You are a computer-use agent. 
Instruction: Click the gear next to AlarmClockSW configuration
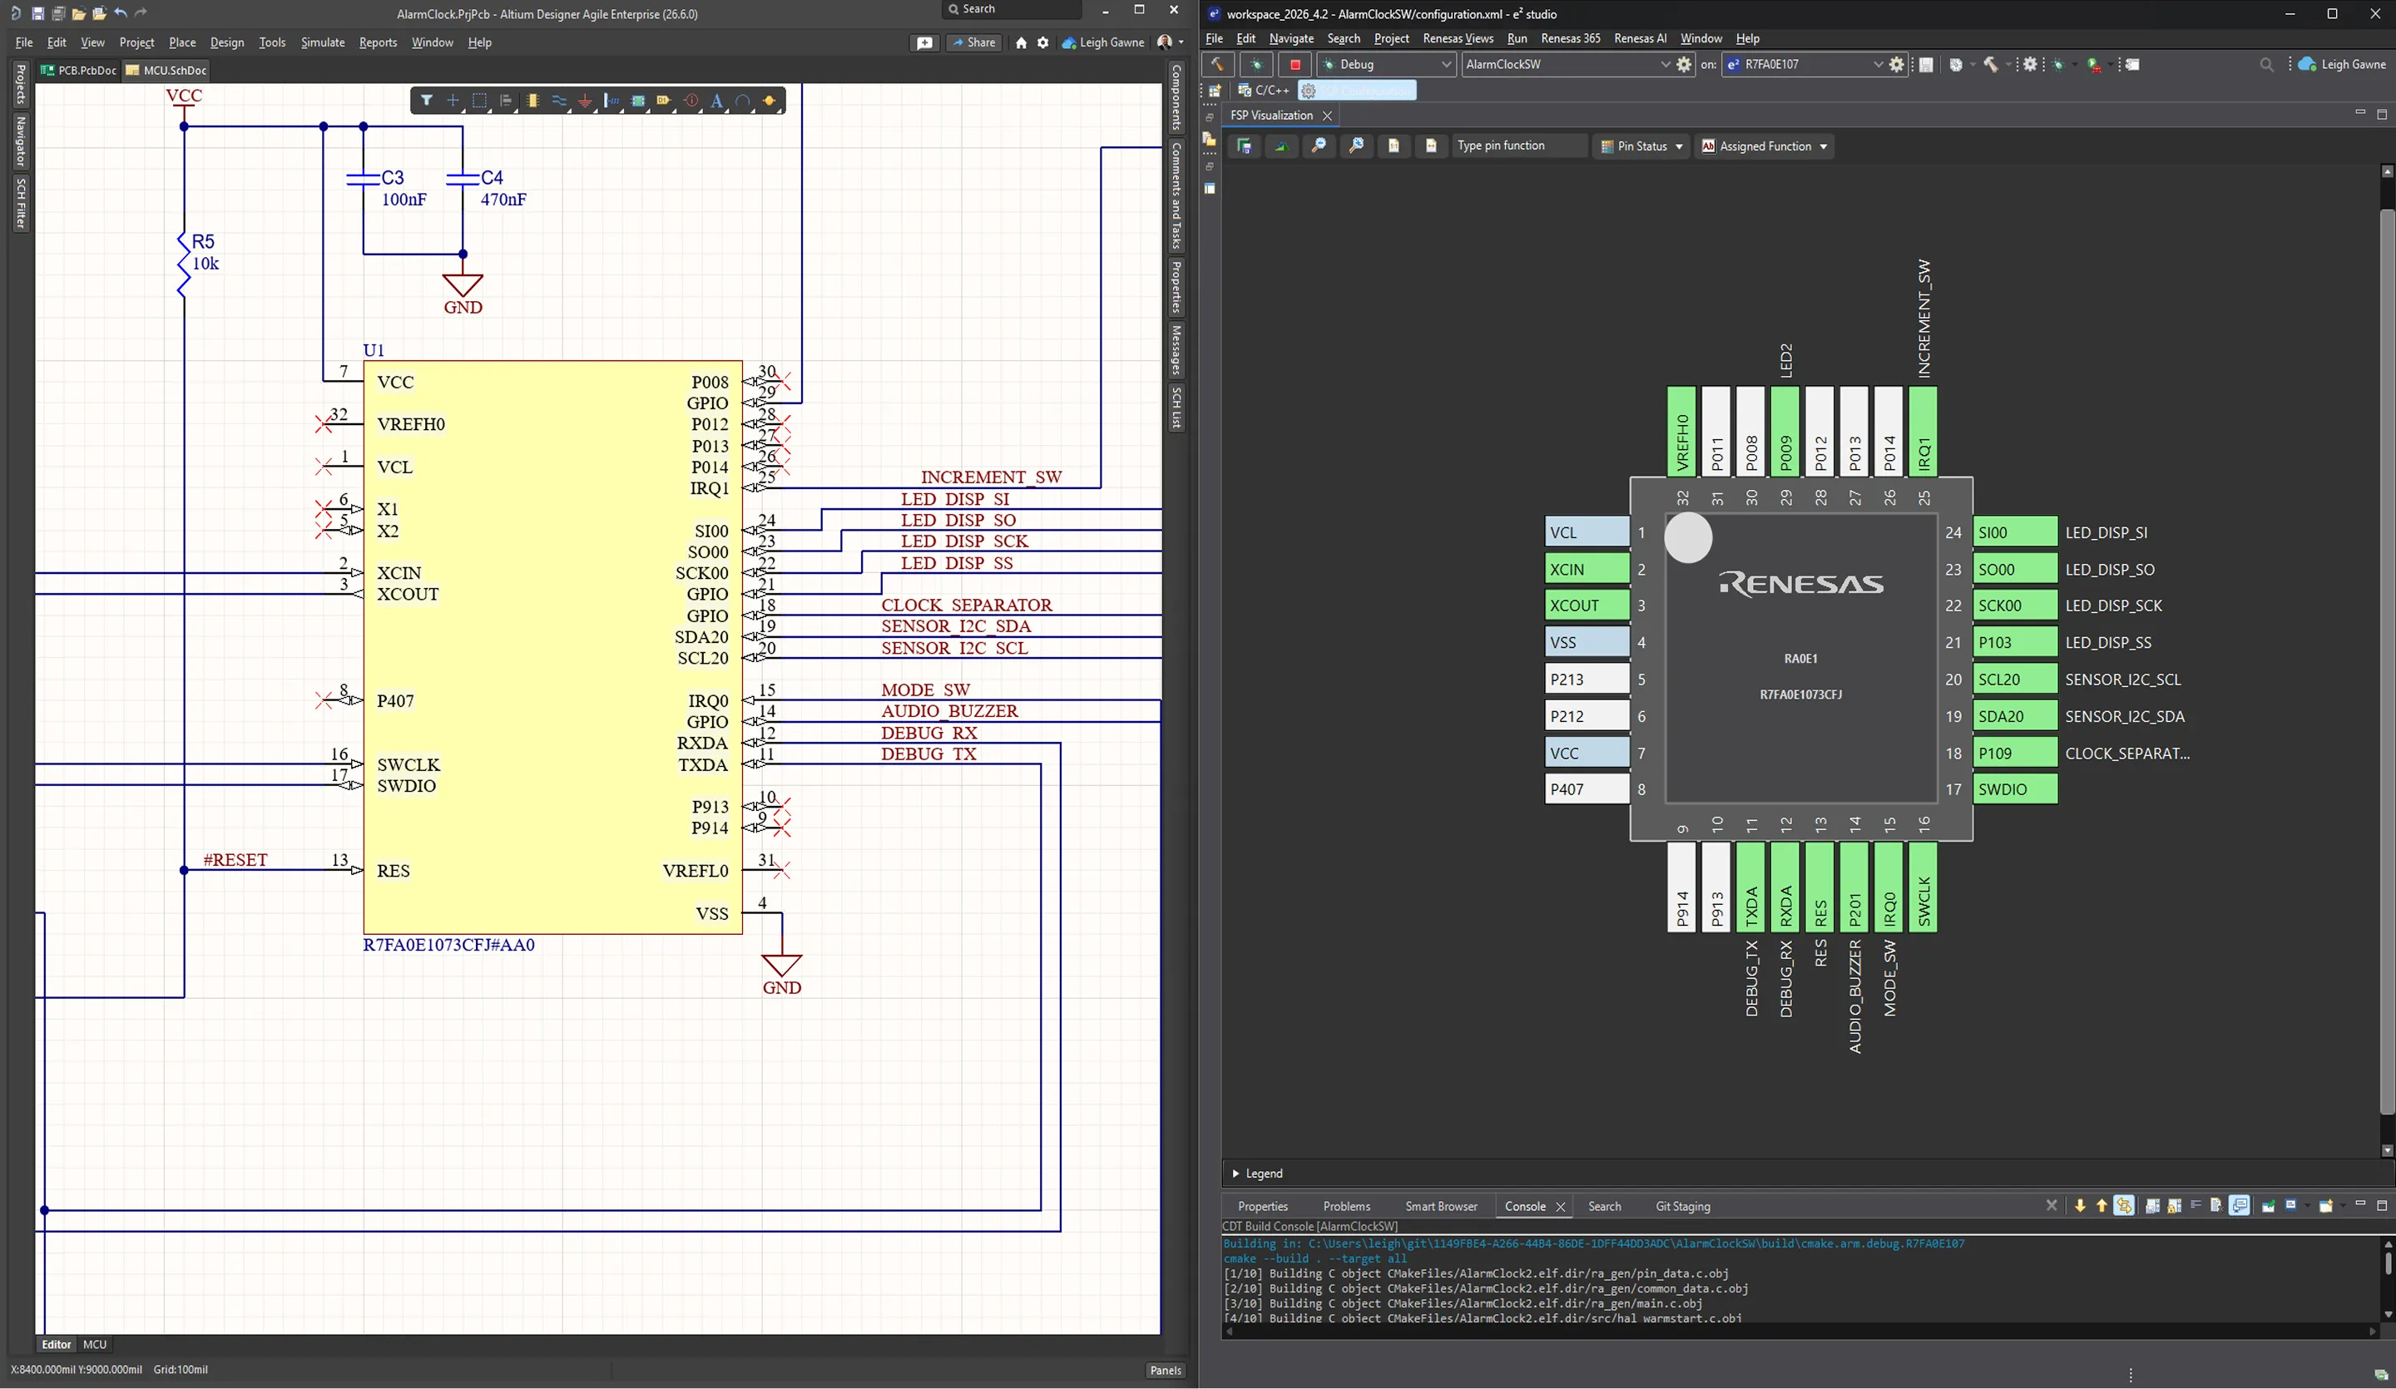[x=1684, y=65]
